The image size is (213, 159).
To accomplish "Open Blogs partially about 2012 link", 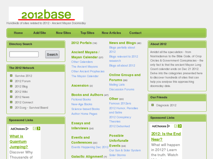I will click(122, 50).
